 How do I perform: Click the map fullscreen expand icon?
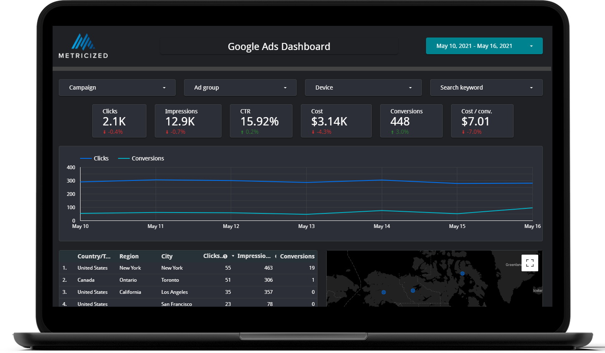click(530, 263)
